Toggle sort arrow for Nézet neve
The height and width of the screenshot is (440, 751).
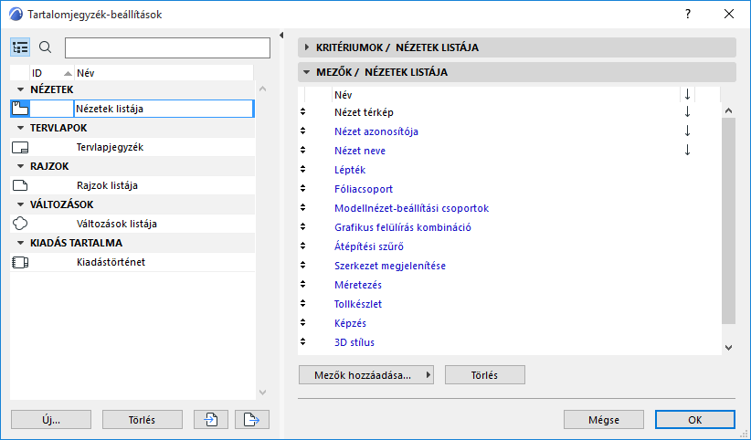tap(687, 151)
